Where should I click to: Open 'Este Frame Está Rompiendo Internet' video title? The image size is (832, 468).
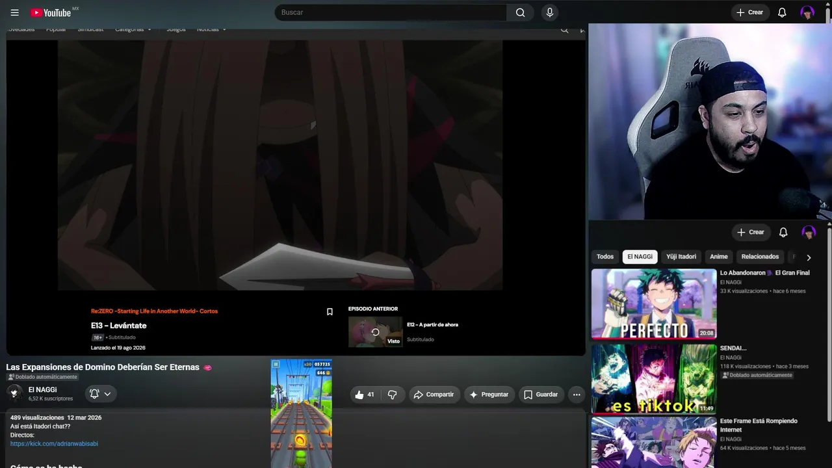[759, 425]
